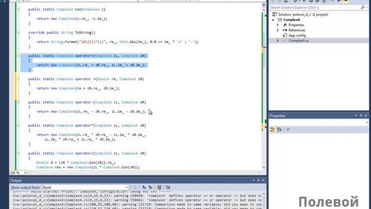The width and height of the screenshot is (371, 209).
Task: Select Solution 'polevoi_d_v' tree item
Action: click(303, 15)
